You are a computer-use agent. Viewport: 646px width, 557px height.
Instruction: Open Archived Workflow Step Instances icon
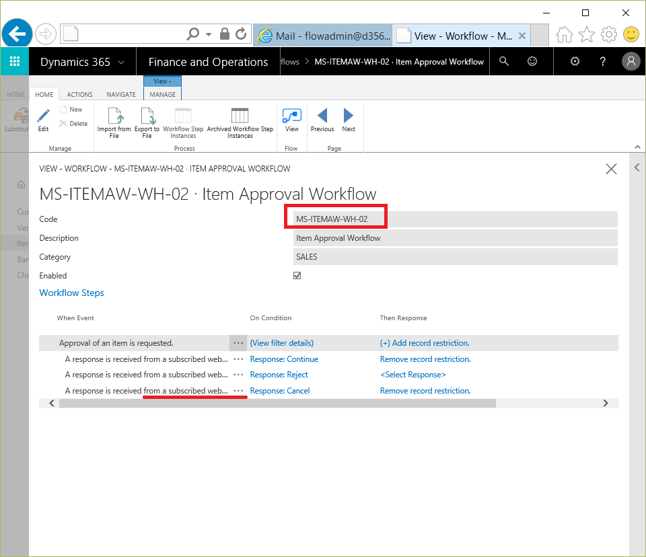240,122
